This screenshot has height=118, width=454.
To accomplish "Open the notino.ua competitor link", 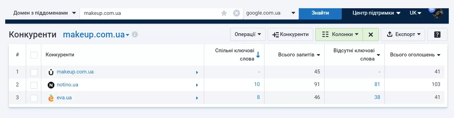I will click(x=67, y=85).
